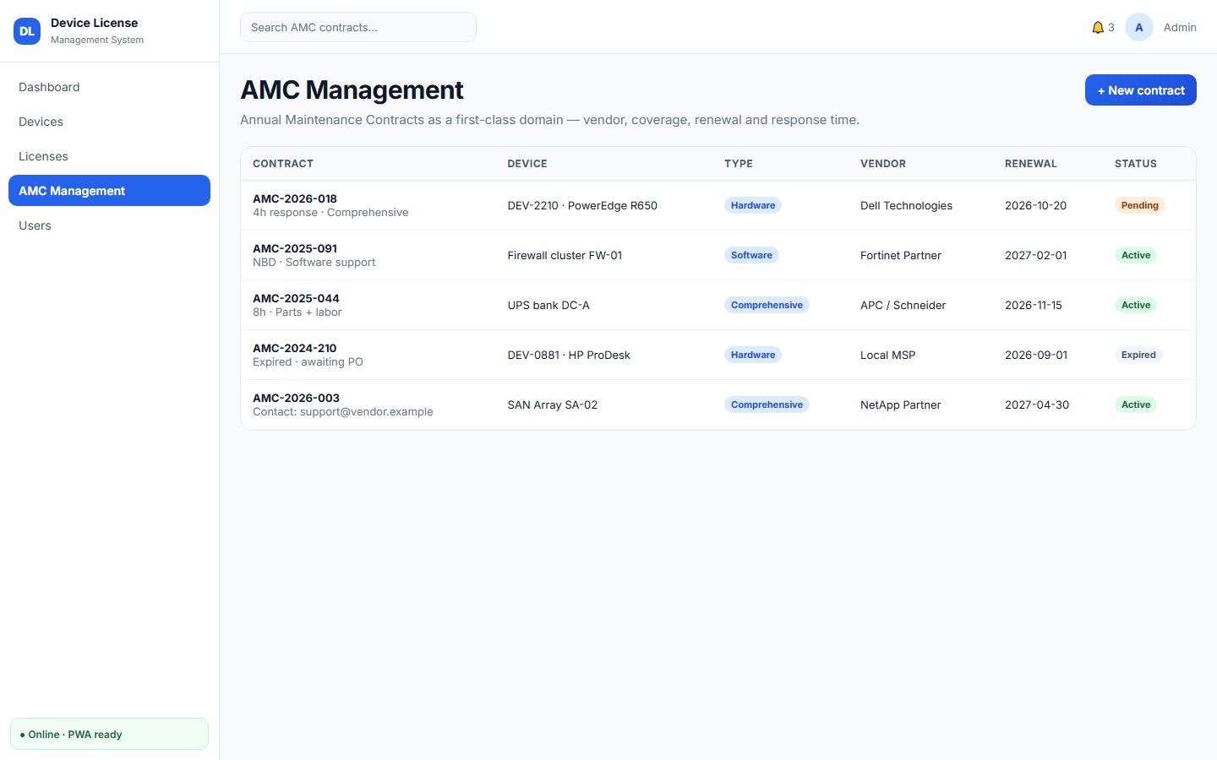Go to Devices in sidebar
1217x760 pixels.
pyautogui.click(x=109, y=122)
